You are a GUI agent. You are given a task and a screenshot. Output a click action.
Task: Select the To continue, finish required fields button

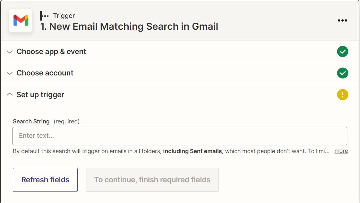[152, 180]
